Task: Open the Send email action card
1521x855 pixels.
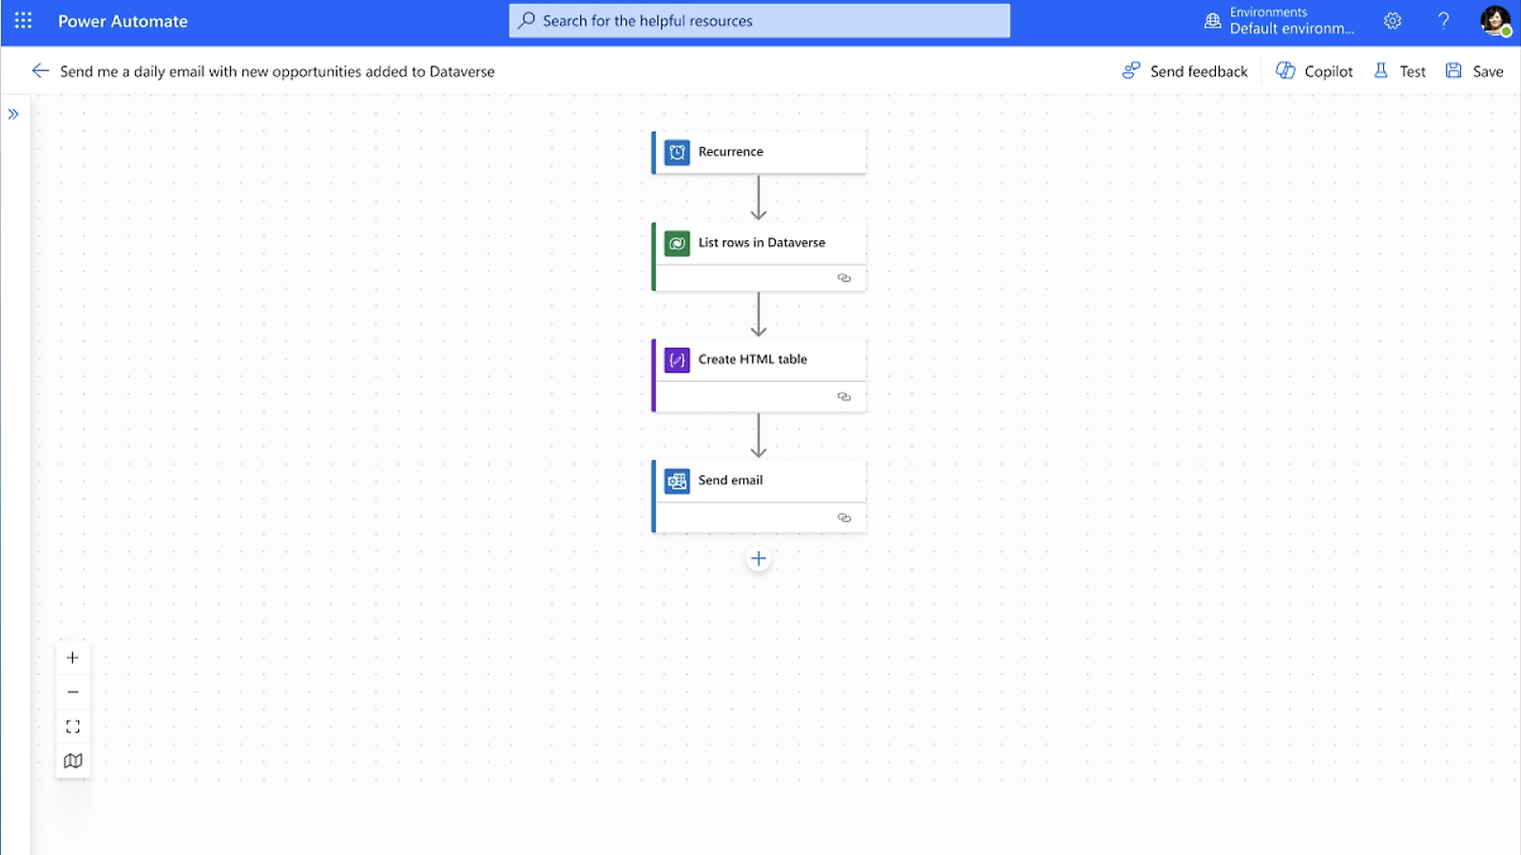Action: tap(759, 481)
